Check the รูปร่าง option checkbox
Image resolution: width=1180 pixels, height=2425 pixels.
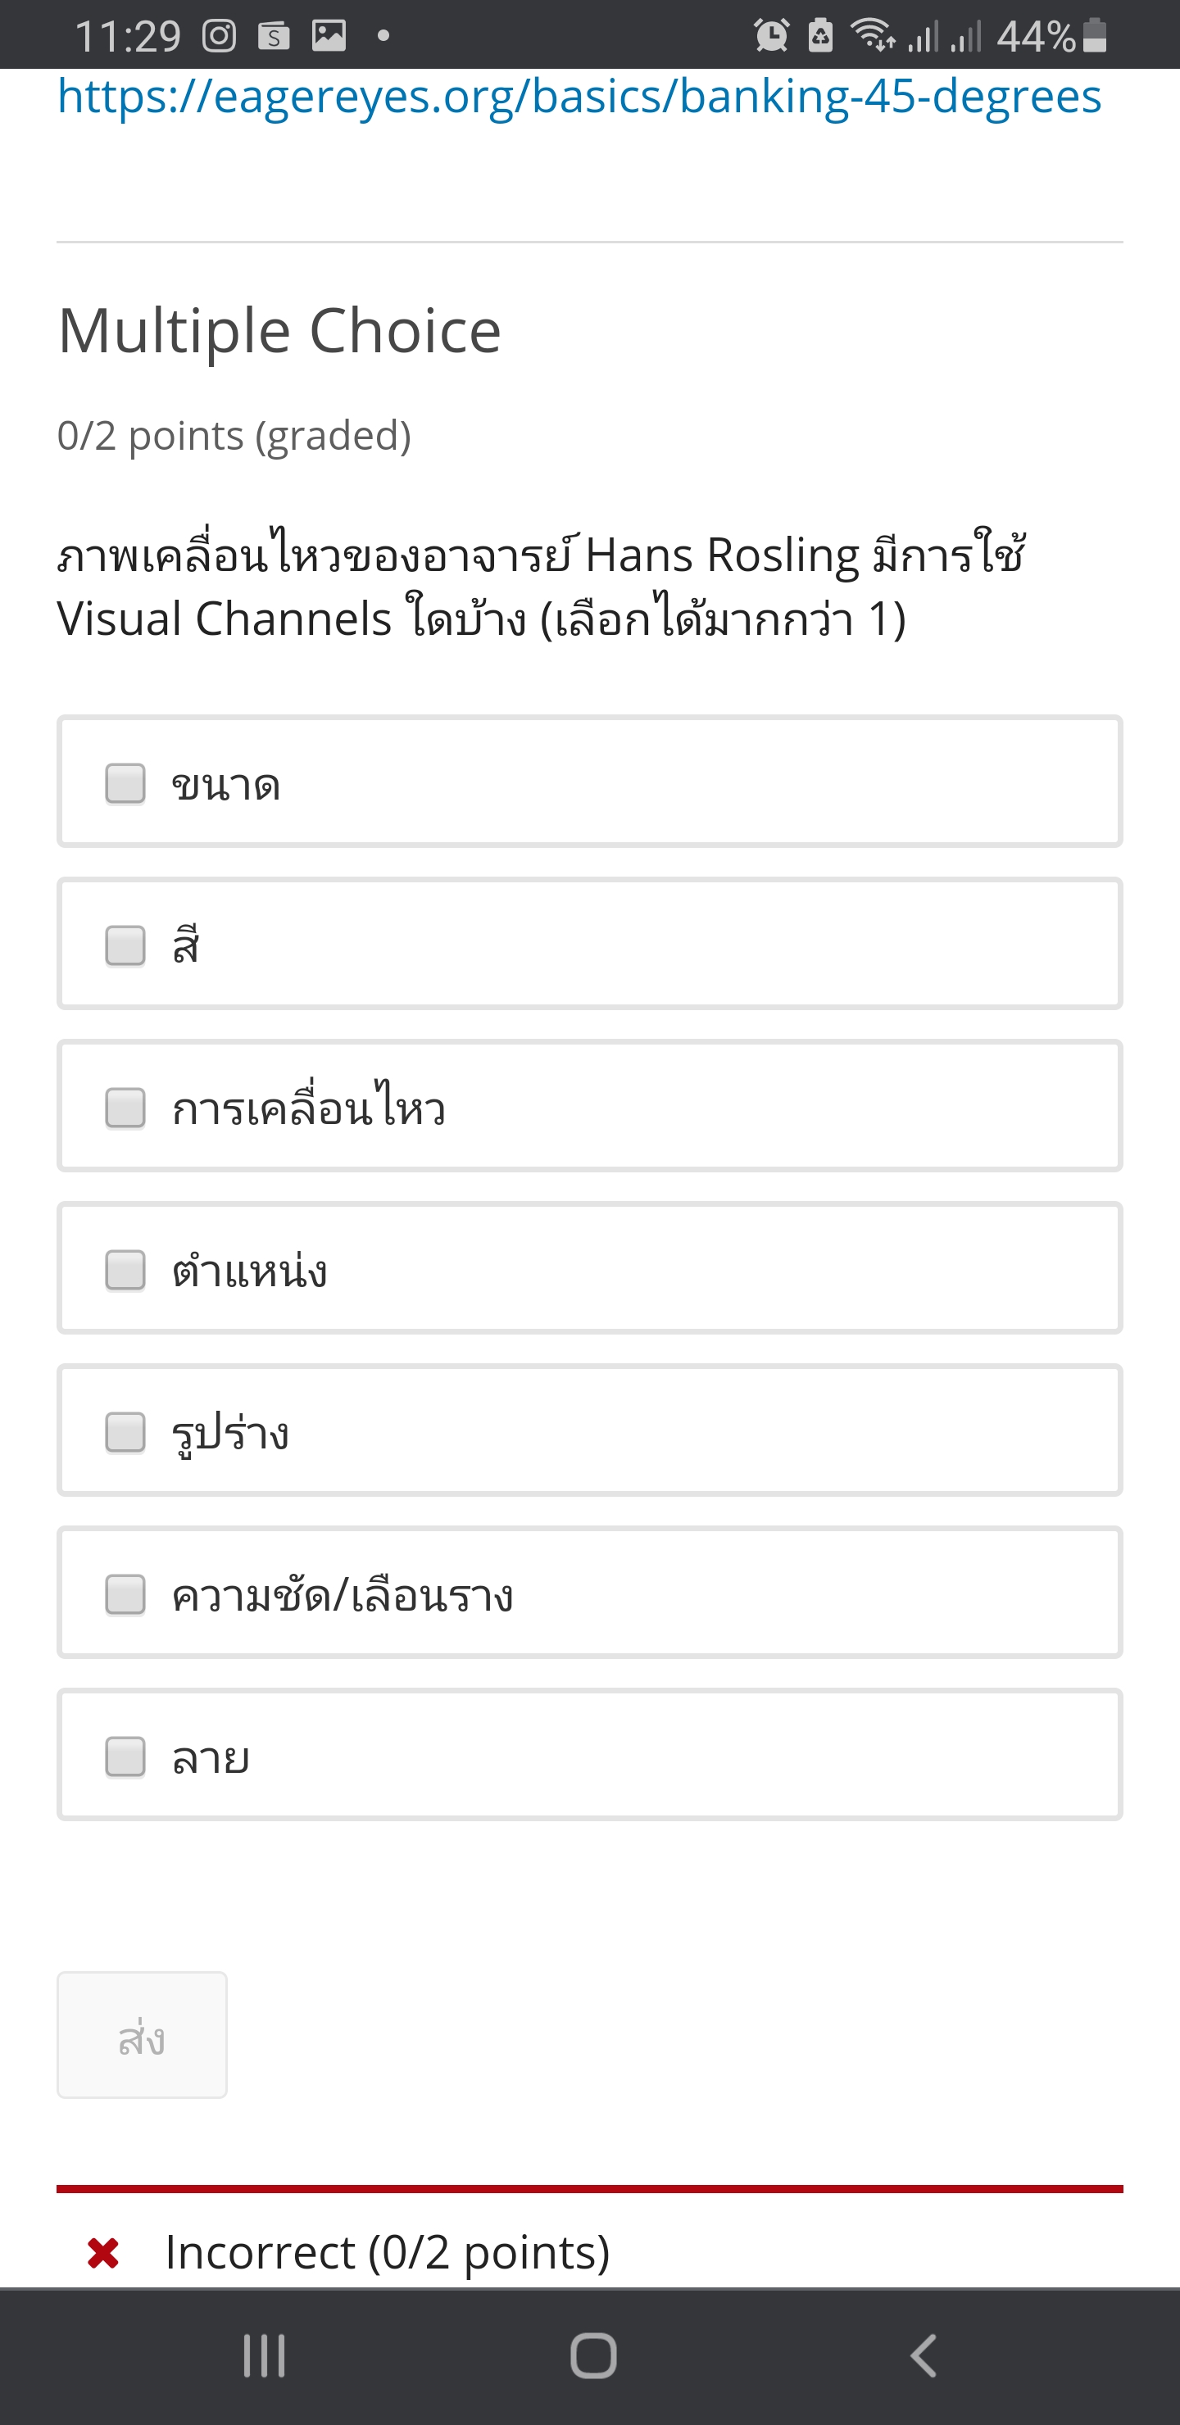tap(125, 1432)
